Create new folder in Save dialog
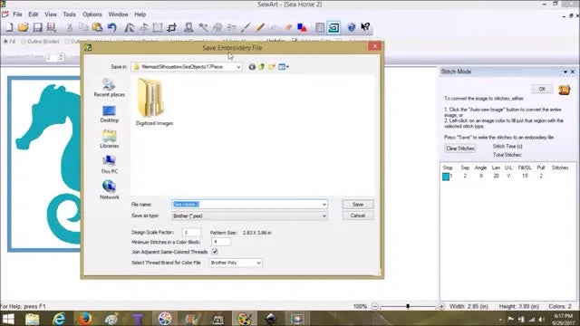Screen dimensions: 580x326 coord(272,67)
